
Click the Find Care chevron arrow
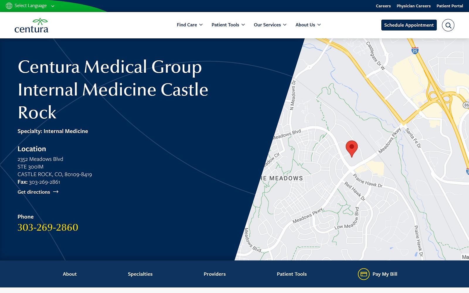[x=201, y=25]
